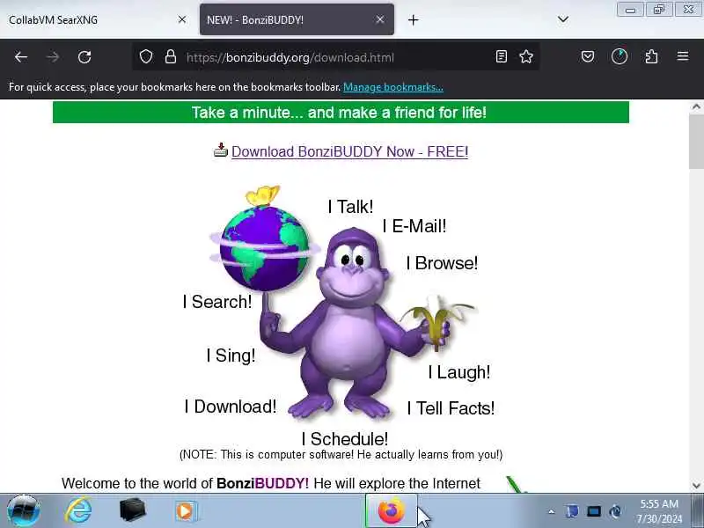704x528 pixels.
Task: Click the 'I Search!' text
Action: pyautogui.click(x=217, y=302)
